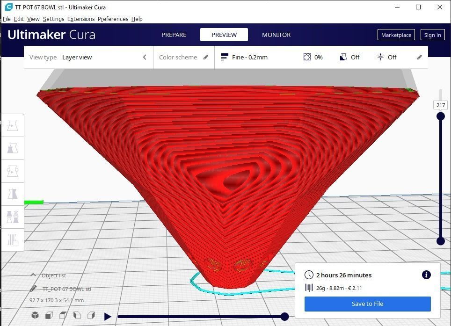Click the print time clock icon
Viewport: 451px width, 326px height.
pos(309,275)
